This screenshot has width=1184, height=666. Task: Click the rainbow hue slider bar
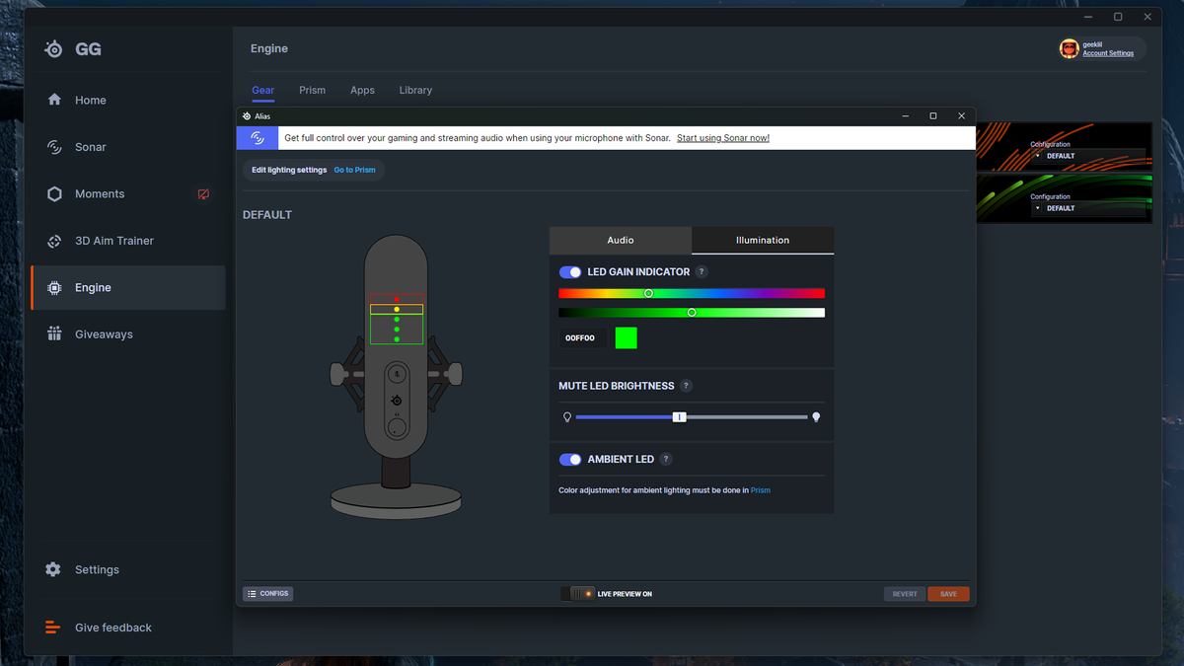[692, 293]
